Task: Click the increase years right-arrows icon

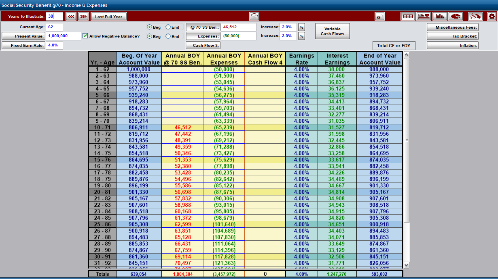Action: pos(83,17)
